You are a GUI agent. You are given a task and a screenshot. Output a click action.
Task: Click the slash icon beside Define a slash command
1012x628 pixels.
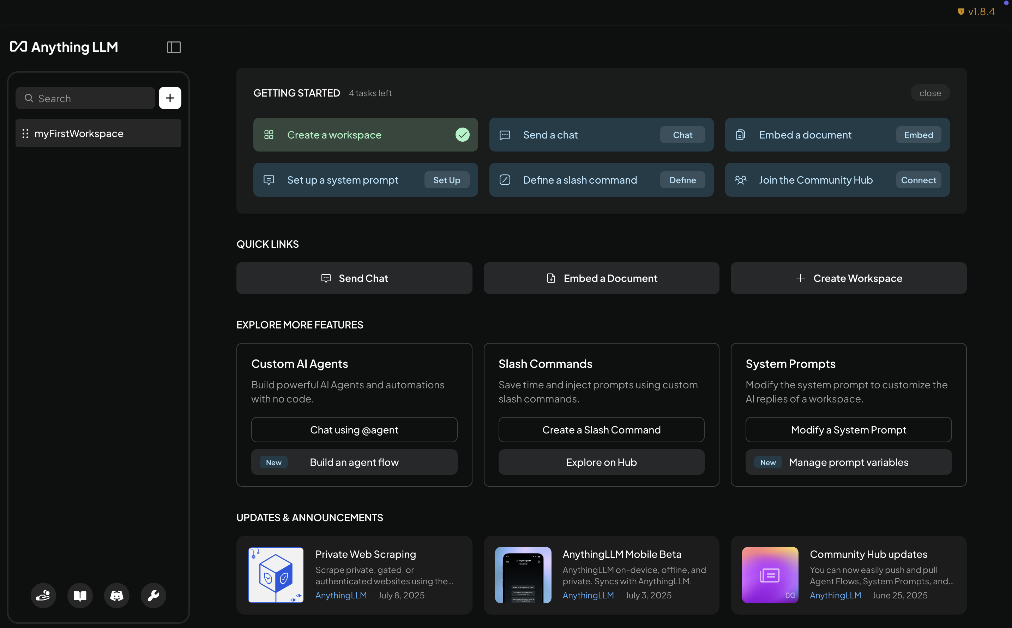pyautogui.click(x=505, y=180)
